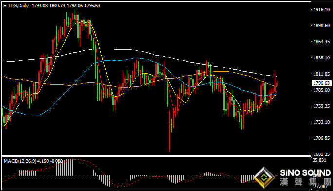This screenshot has height=191, width=333.
Task: Click the 1681.35 price axis label
Action: (321, 154)
